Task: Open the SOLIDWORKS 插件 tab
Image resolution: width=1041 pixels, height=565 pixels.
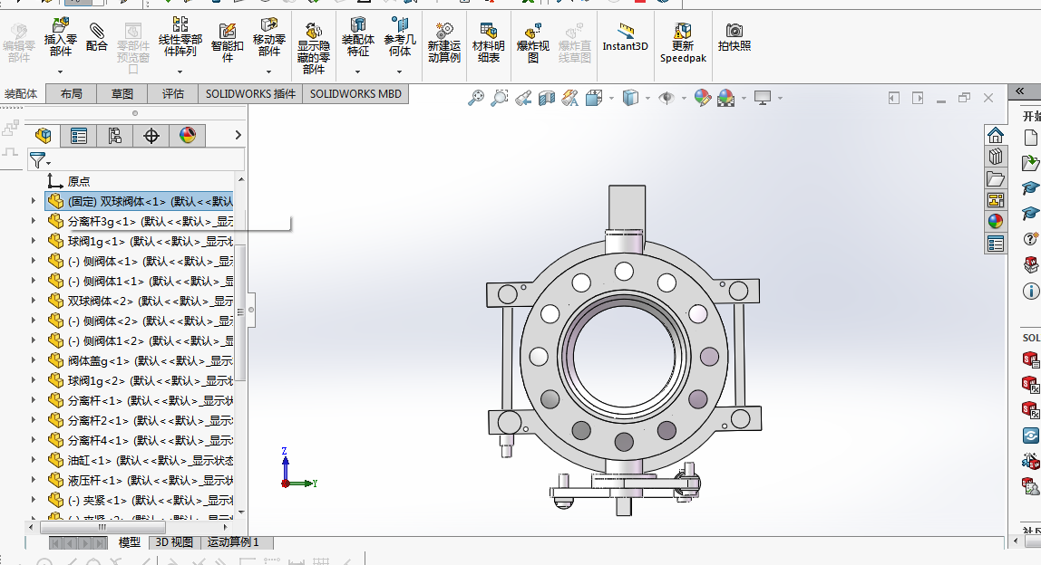Action: 251,93
